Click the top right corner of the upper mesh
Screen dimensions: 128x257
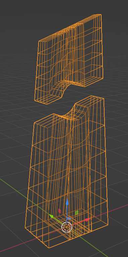[x=101, y=15]
